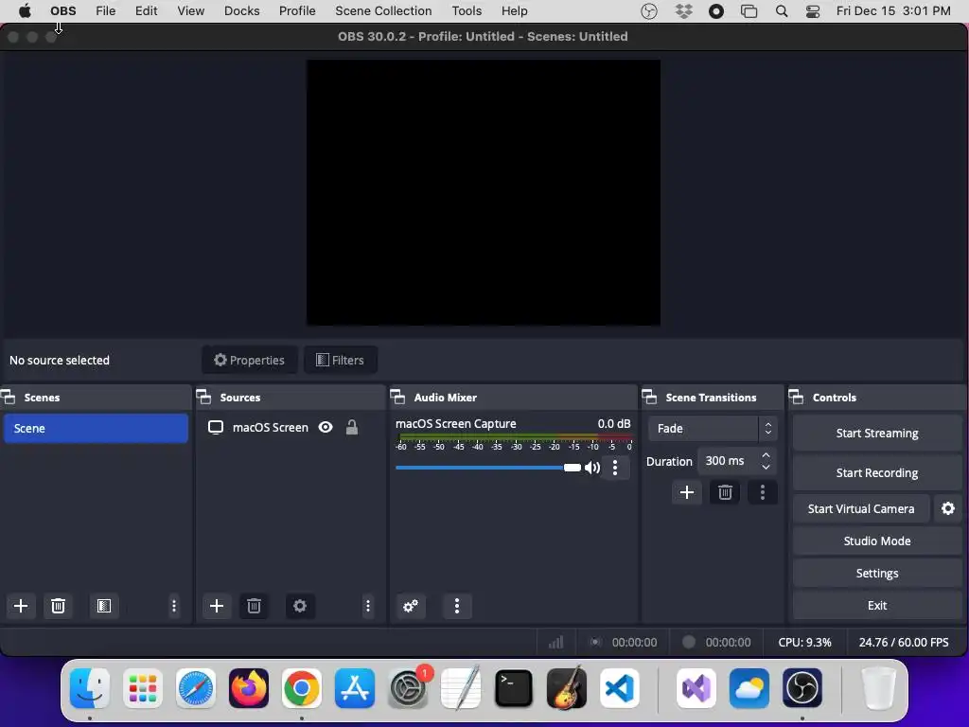Image resolution: width=969 pixels, height=727 pixels.
Task: Undock the Sources panel icon
Action: (x=204, y=397)
